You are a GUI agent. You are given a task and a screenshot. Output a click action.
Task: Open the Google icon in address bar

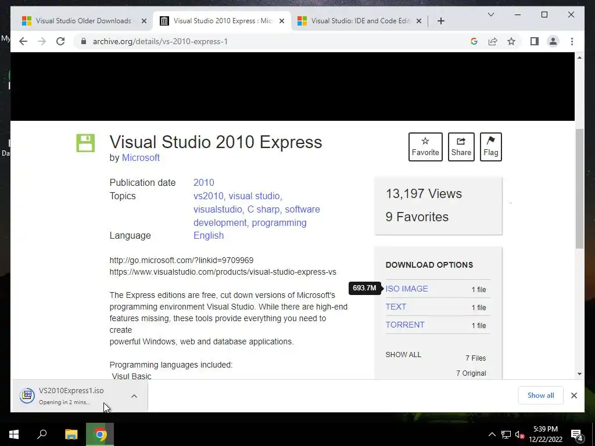474,41
